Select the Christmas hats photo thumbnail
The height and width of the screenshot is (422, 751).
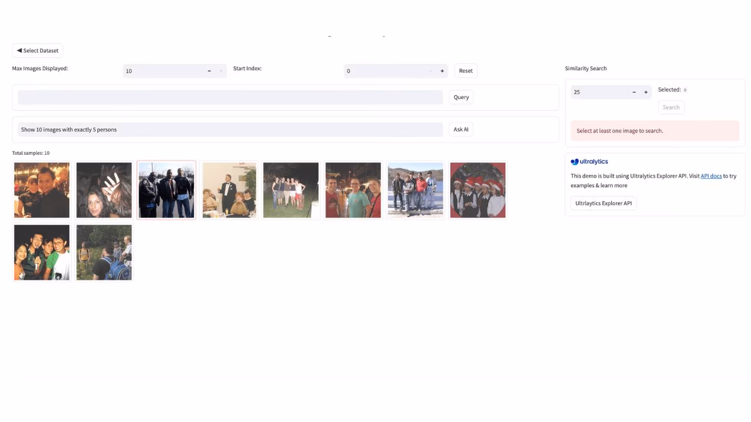[477, 190]
